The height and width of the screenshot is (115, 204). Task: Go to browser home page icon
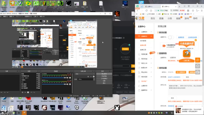tap(151, 10)
